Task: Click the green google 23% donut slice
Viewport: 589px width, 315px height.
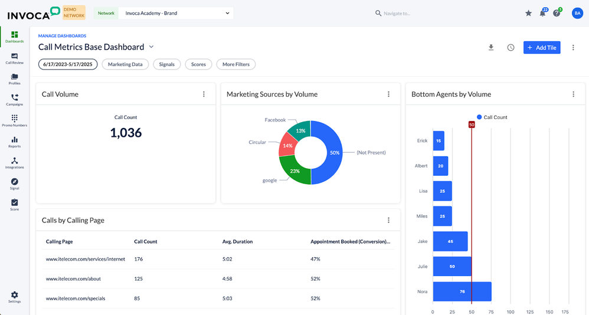Action: (x=295, y=172)
